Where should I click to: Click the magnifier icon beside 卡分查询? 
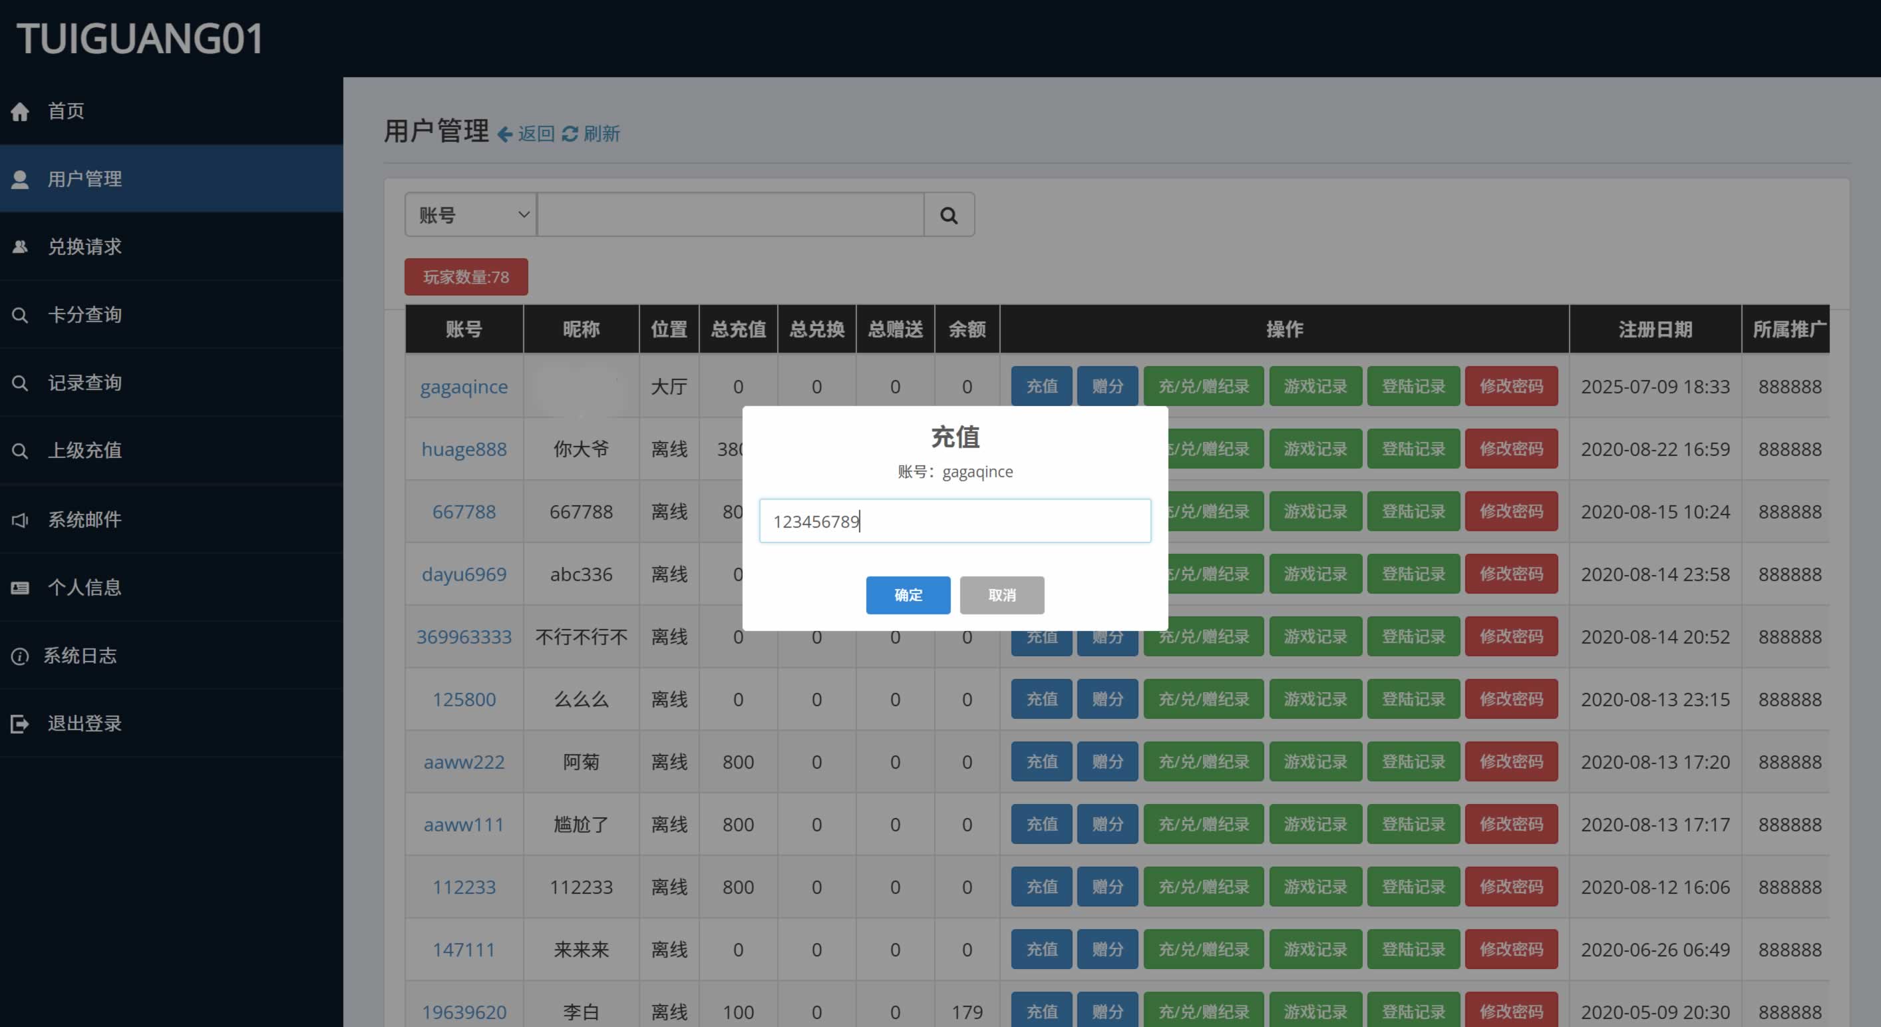click(x=20, y=315)
